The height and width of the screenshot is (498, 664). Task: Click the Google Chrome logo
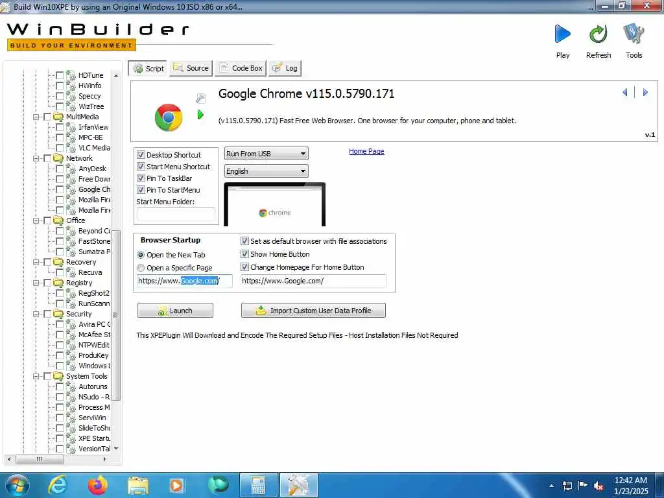(169, 117)
